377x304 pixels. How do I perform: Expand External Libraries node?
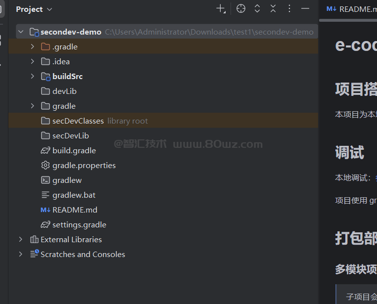[x=21, y=239]
